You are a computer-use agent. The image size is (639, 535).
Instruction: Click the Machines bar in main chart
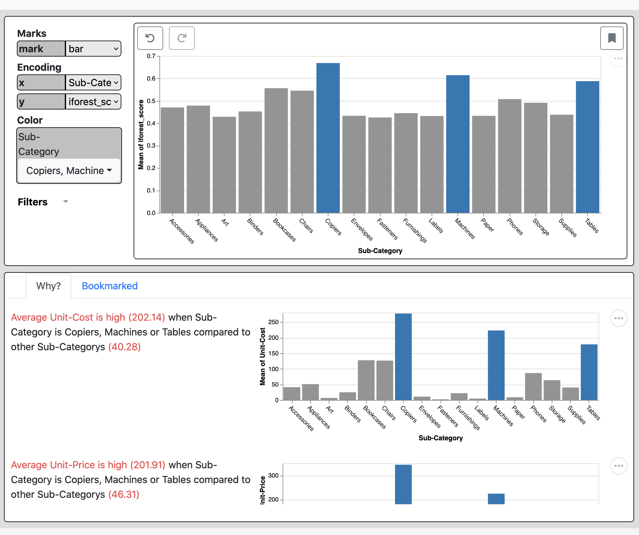point(457,145)
